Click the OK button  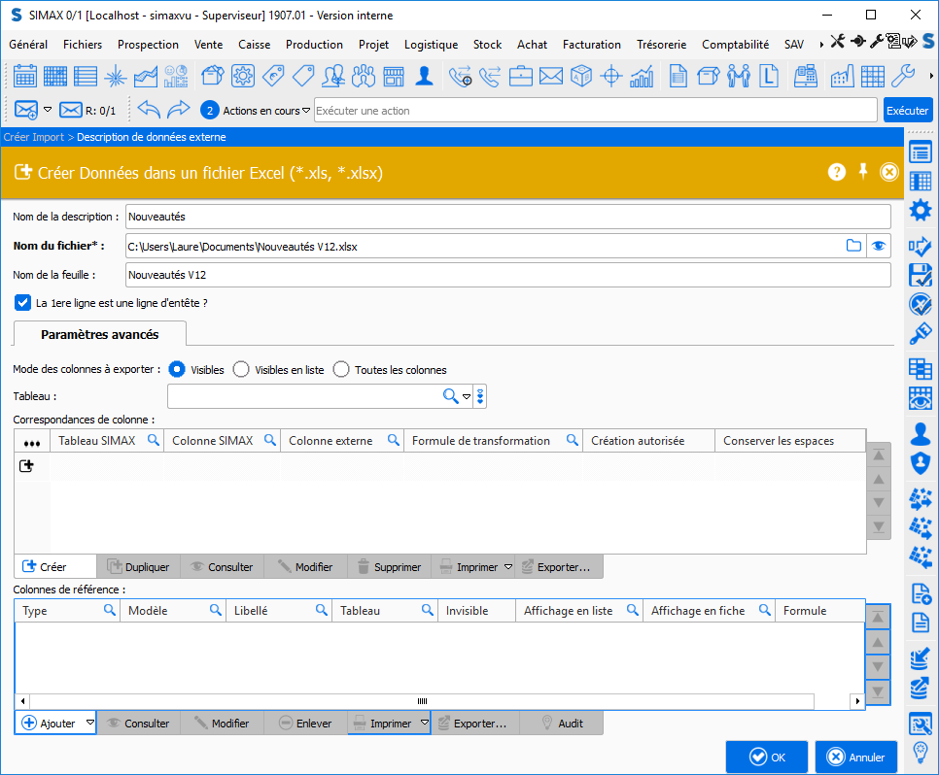click(766, 758)
